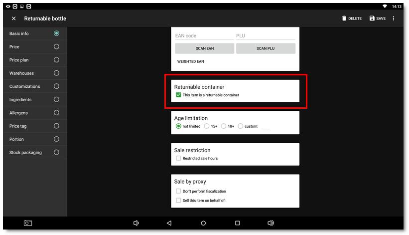Viewport: 409px width, 235px height.
Task: Open the Allergens section
Action: (x=35, y=113)
